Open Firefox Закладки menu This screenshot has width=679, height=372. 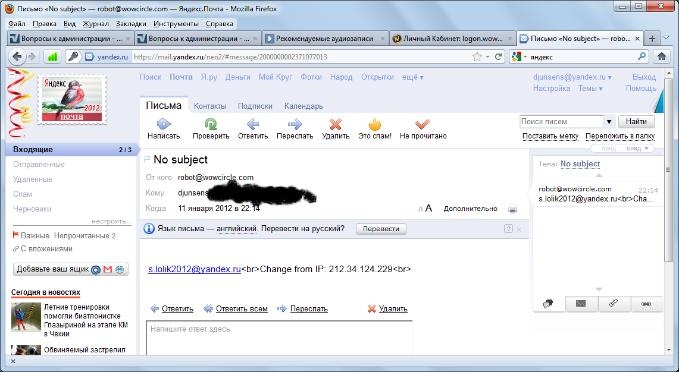click(131, 24)
